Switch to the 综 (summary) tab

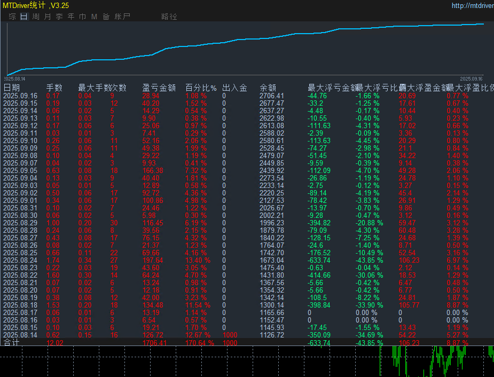[x=12, y=17]
